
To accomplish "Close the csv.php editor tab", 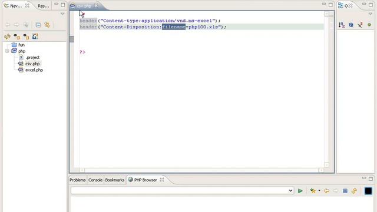I will [96, 5].
